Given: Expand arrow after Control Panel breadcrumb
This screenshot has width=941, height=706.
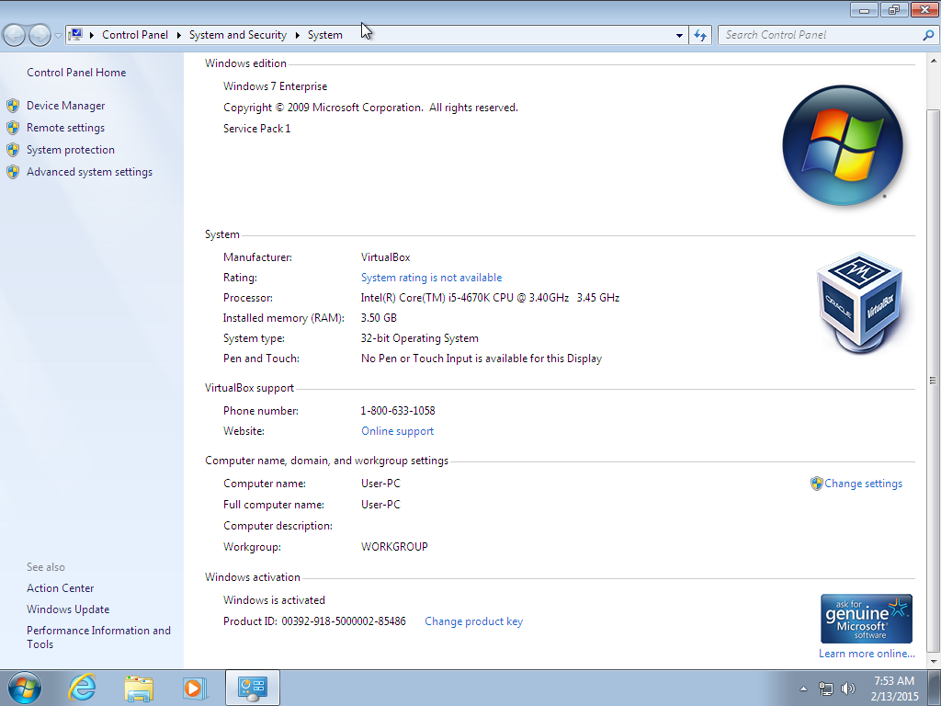Looking at the screenshot, I should tap(179, 35).
